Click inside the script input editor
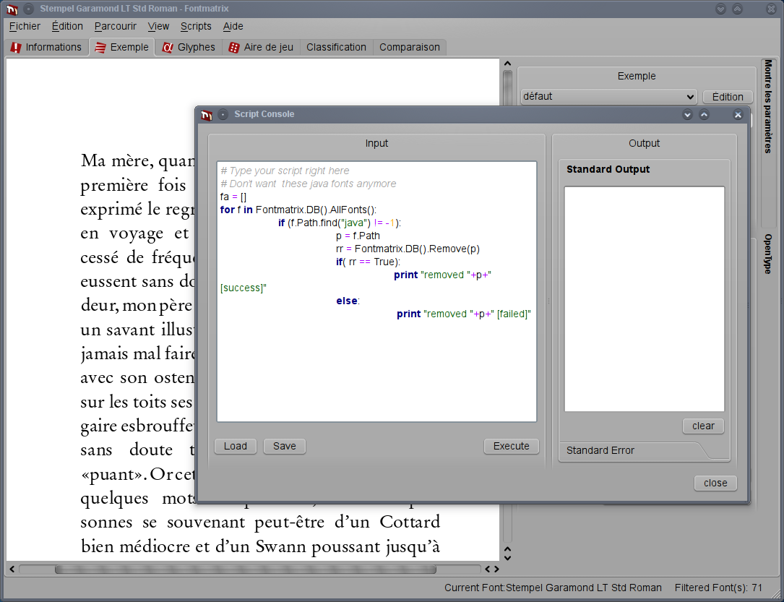Viewport: 784px width, 602px height. 376,291
